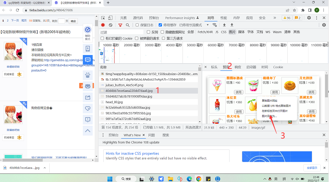Open network panel settings gear

click(324, 25)
